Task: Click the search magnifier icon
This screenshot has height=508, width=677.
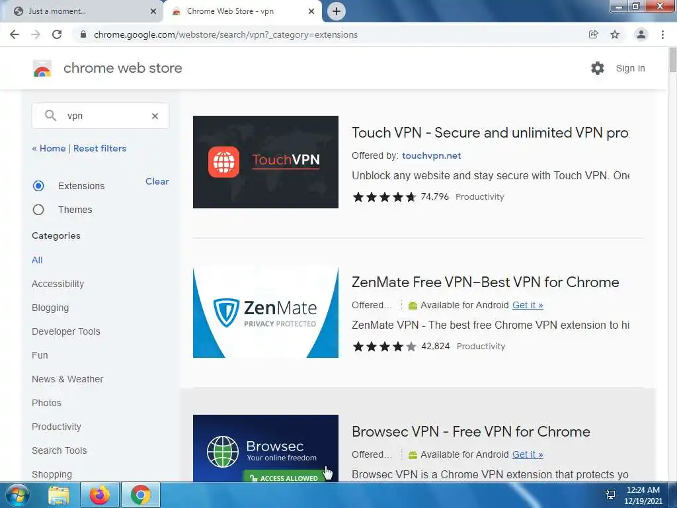Action: click(50, 115)
